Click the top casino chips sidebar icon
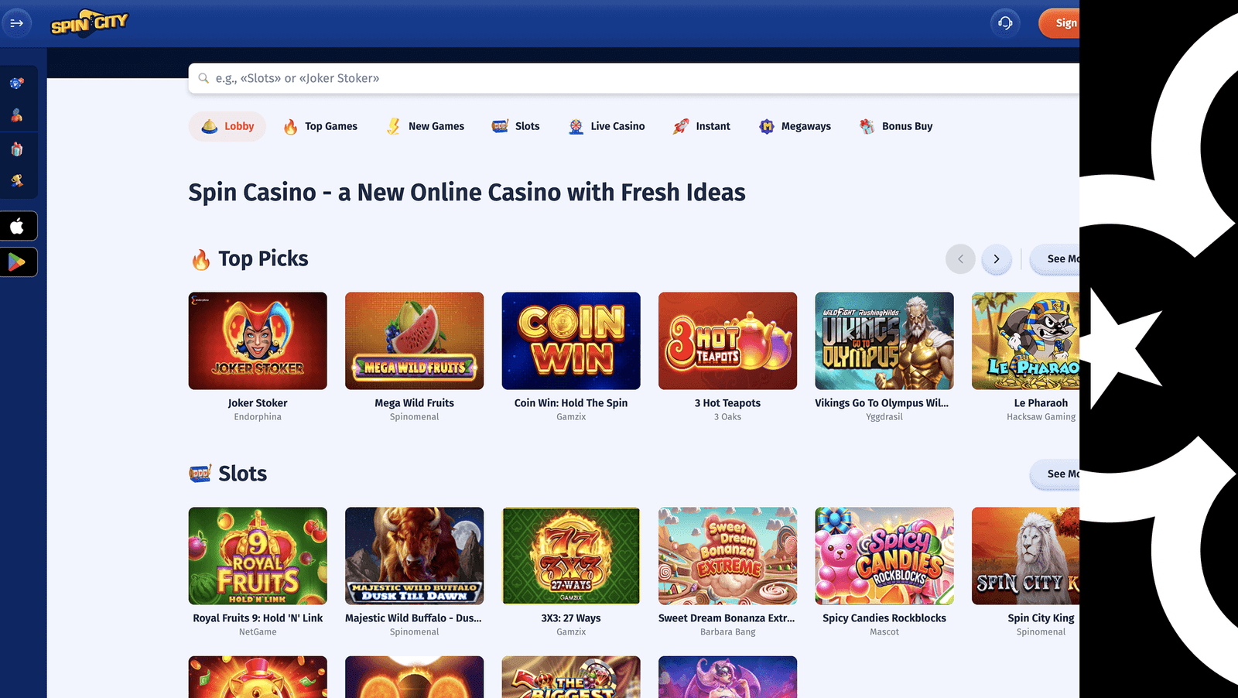 [17, 83]
